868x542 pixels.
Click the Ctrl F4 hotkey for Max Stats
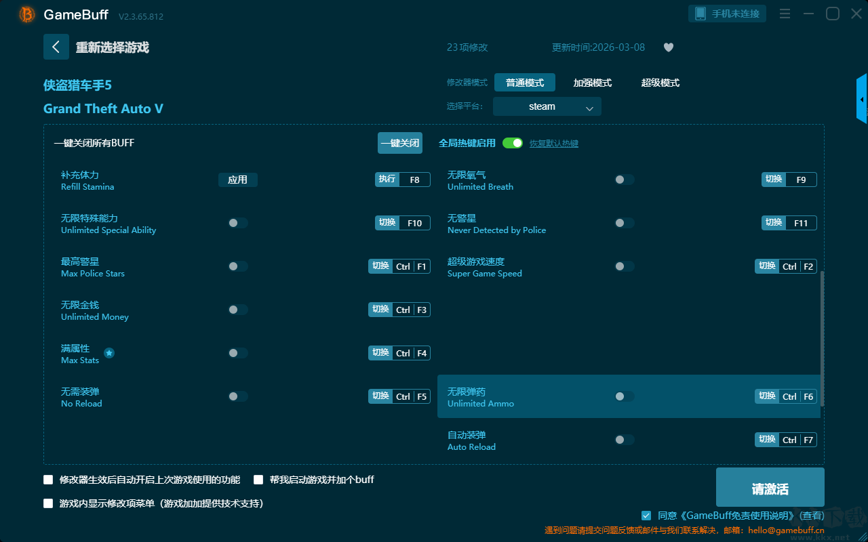coord(399,353)
